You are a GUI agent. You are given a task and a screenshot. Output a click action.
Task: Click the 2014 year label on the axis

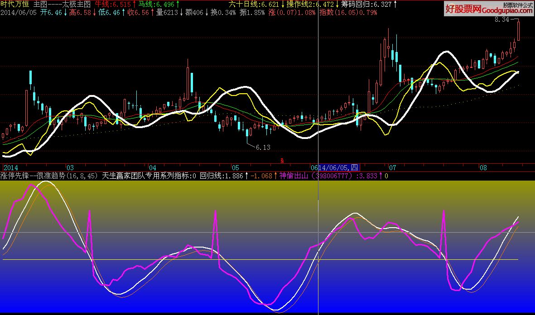(x=11, y=167)
